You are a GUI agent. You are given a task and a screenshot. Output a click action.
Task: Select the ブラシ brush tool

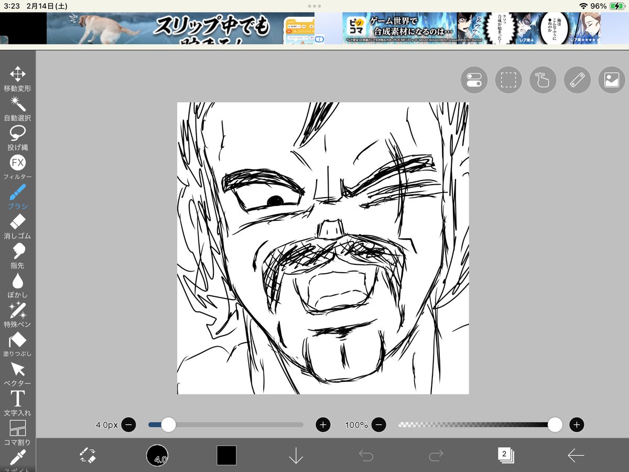(17, 197)
